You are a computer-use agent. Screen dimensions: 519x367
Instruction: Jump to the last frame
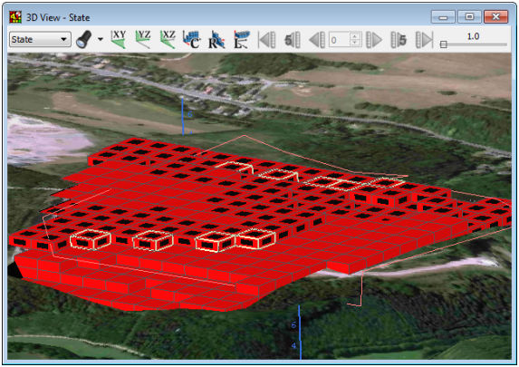coord(424,40)
